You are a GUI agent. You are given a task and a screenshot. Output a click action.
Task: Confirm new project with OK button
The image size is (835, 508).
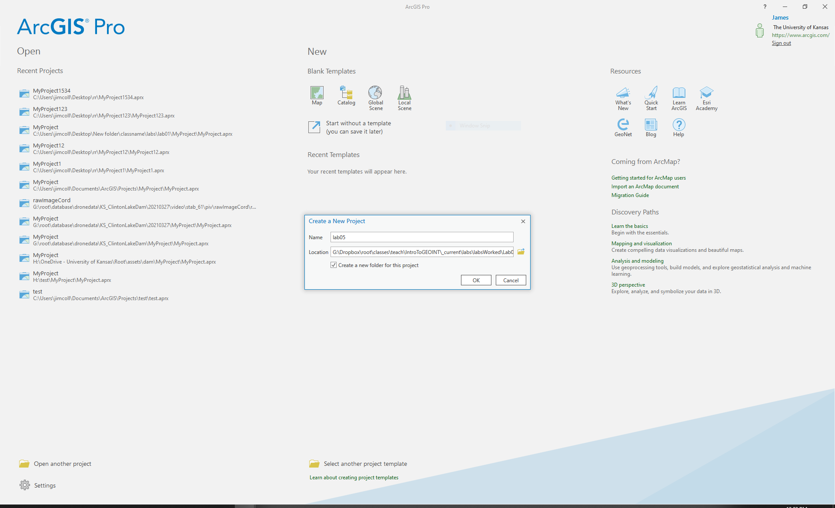pyautogui.click(x=476, y=280)
